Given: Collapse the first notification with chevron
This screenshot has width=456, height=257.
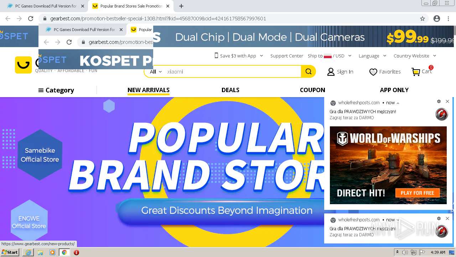Looking at the screenshot, I should pos(398,103).
